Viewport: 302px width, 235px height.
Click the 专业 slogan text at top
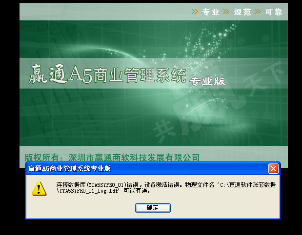click(210, 12)
